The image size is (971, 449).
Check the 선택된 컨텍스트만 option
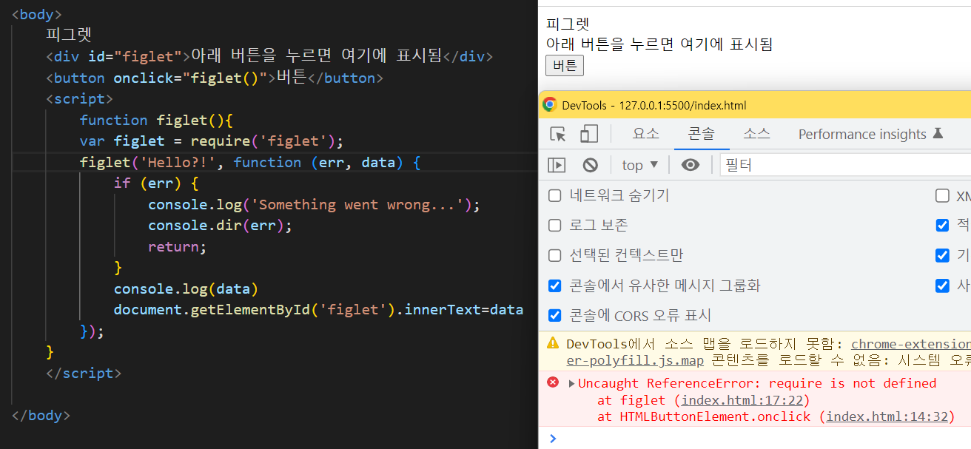tap(554, 256)
